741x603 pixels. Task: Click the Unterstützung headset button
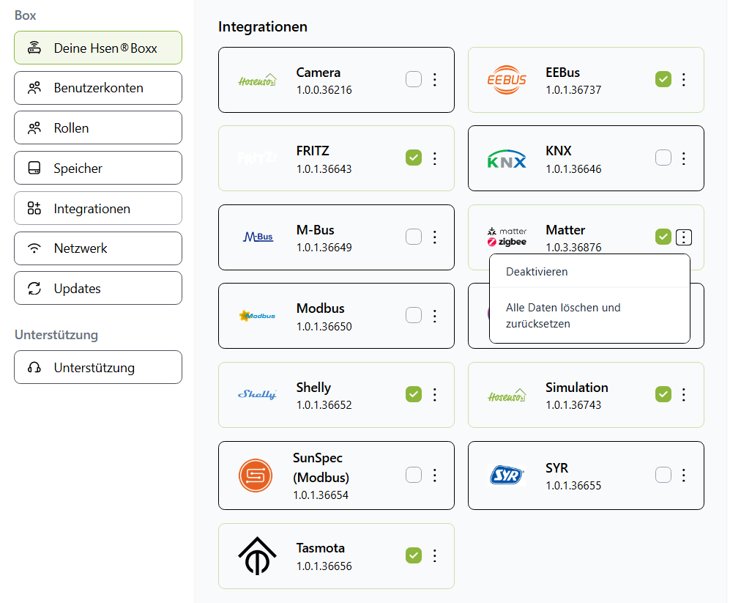pyautogui.click(x=98, y=368)
